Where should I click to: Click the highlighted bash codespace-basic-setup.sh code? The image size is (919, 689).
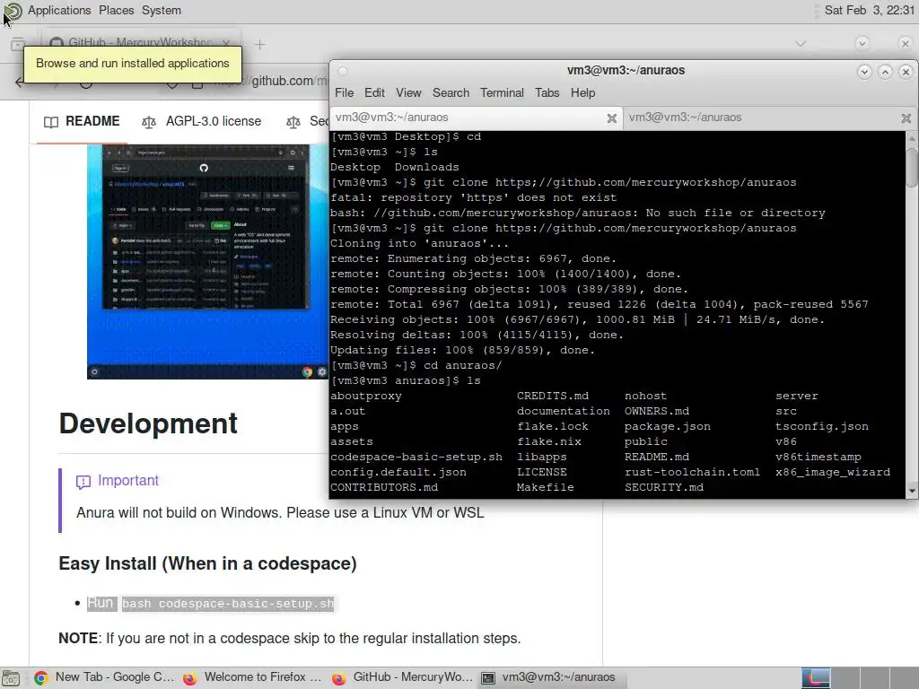click(228, 604)
